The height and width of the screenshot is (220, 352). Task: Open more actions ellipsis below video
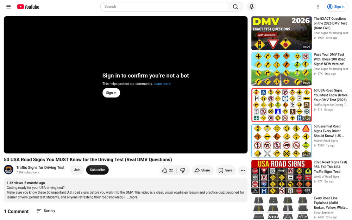[243, 170]
